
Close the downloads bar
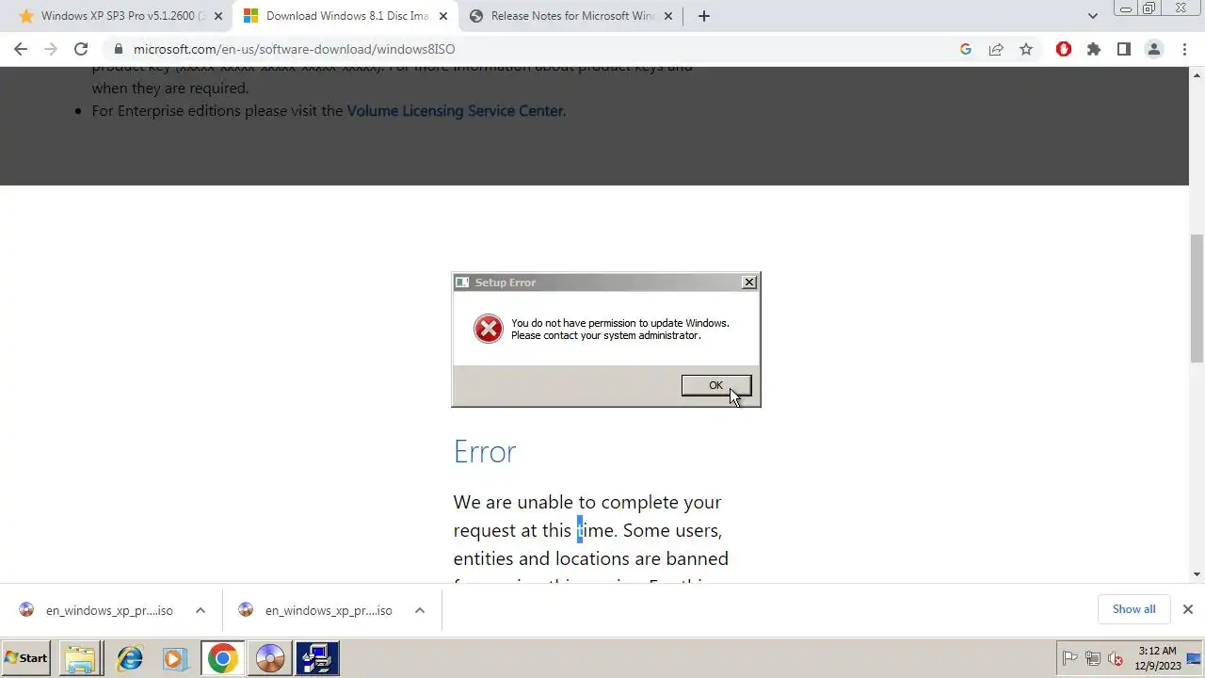[x=1187, y=609]
